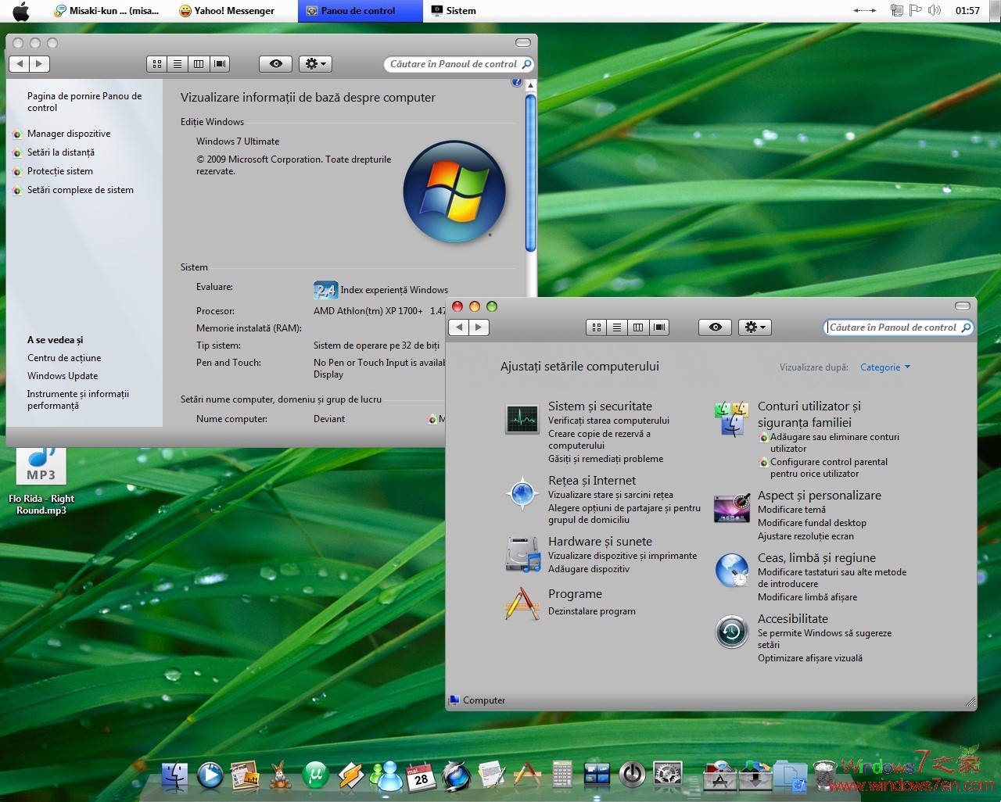Focus the Sistem window search field

[x=459, y=64]
